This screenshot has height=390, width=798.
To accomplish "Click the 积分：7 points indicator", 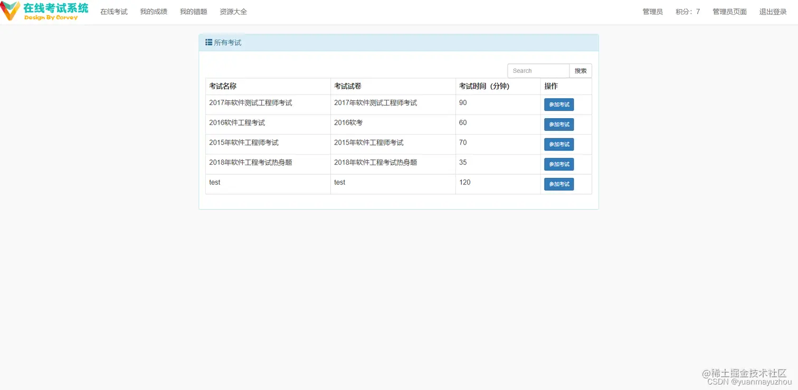I will (688, 12).
